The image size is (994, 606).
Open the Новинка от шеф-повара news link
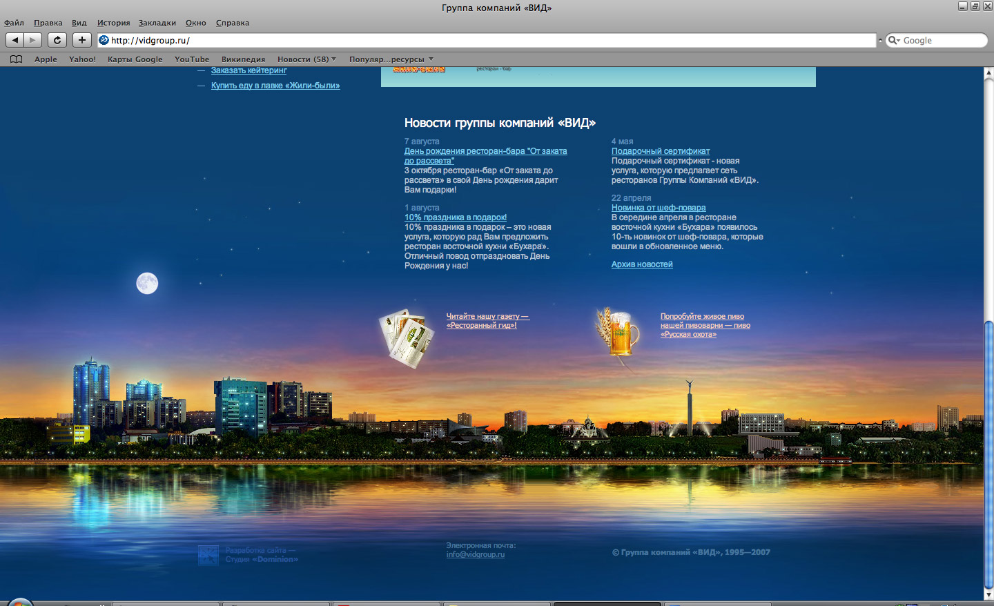659,208
